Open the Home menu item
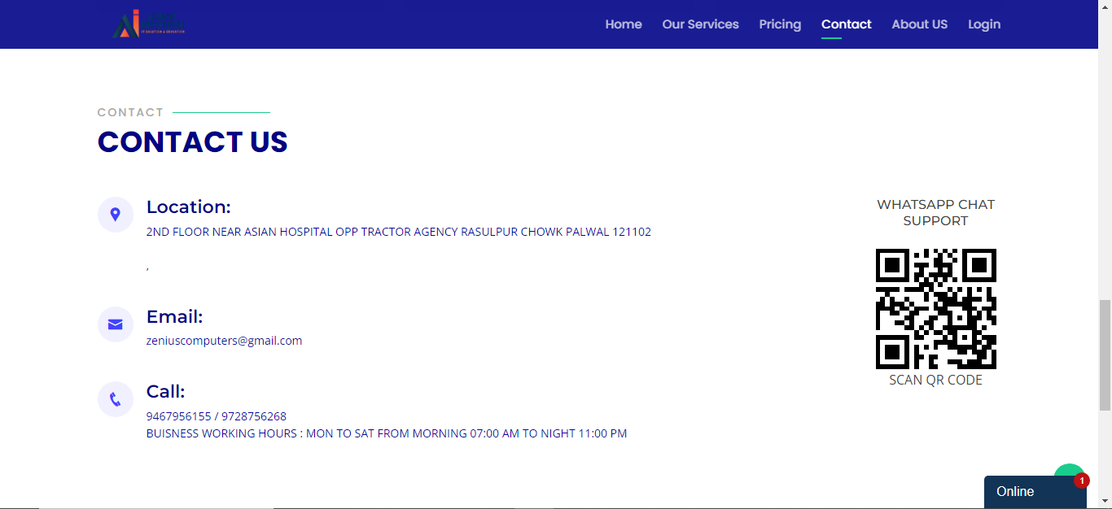The width and height of the screenshot is (1112, 509). pyautogui.click(x=624, y=24)
